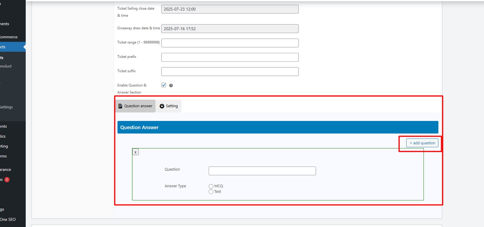Open WooCommerce in the sidebar menu

(9, 37)
